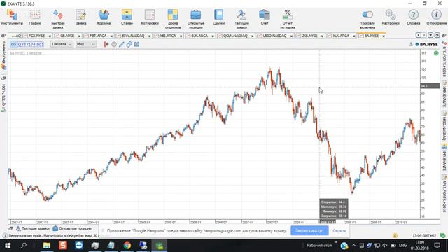Click the export chart icon

(x=137, y=44)
